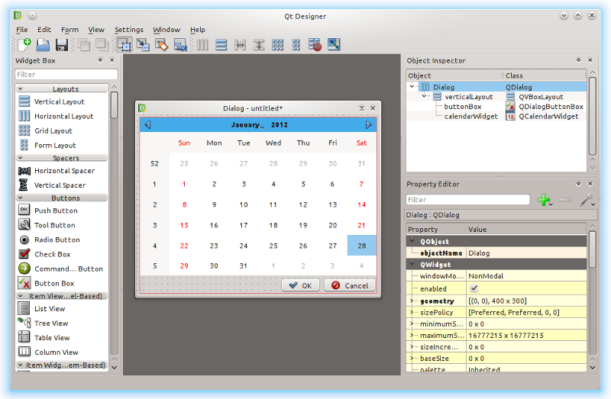Click the Adjust Size toolbar icon
This screenshot has width=611, height=399.
pos(334,45)
